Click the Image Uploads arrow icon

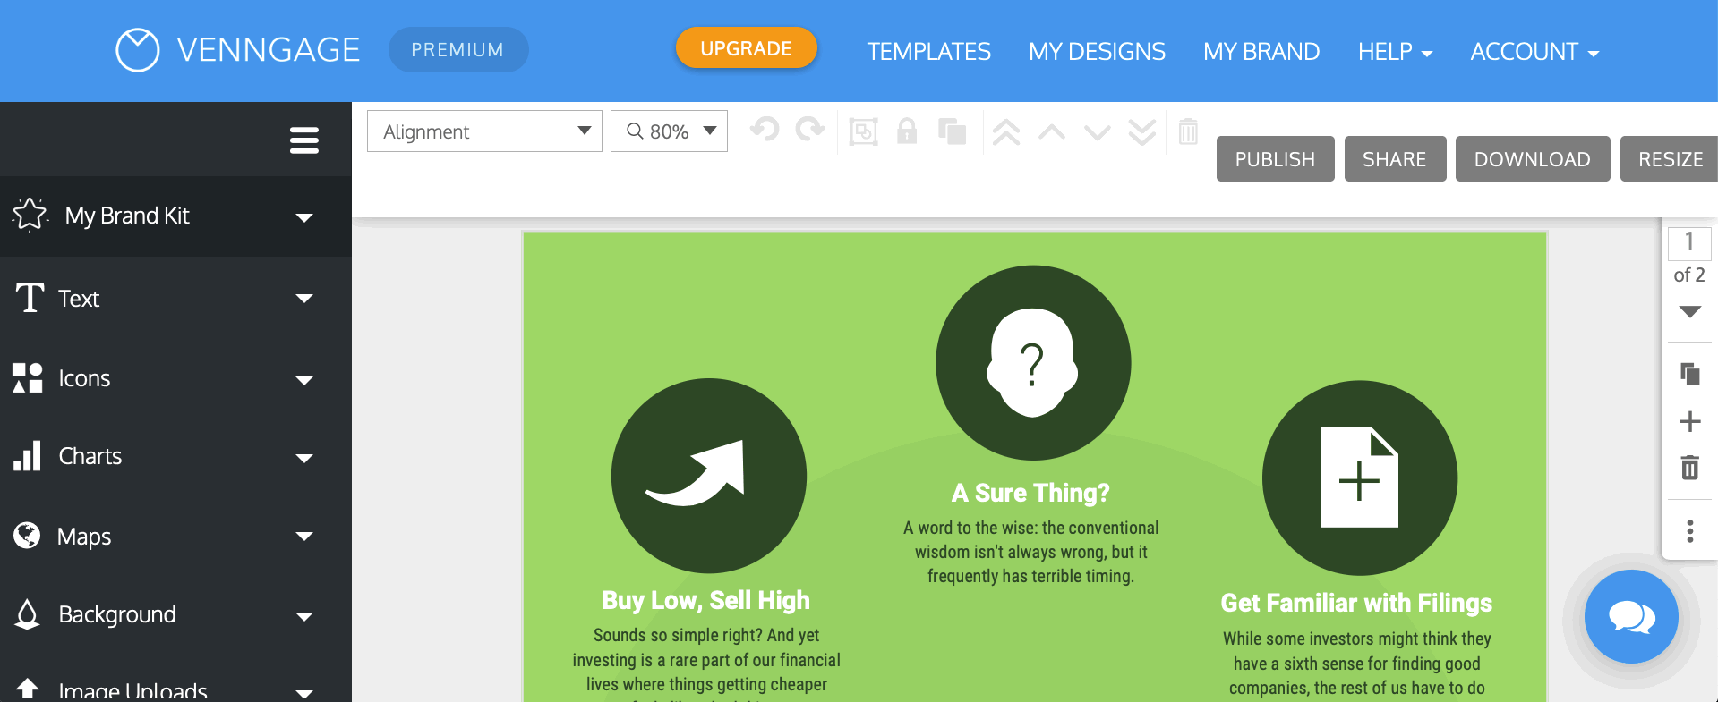pyautogui.click(x=28, y=689)
